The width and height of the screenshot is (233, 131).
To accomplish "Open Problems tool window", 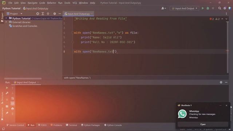I will tap(56, 125).
